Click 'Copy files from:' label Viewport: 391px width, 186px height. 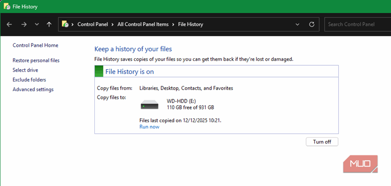tap(115, 88)
